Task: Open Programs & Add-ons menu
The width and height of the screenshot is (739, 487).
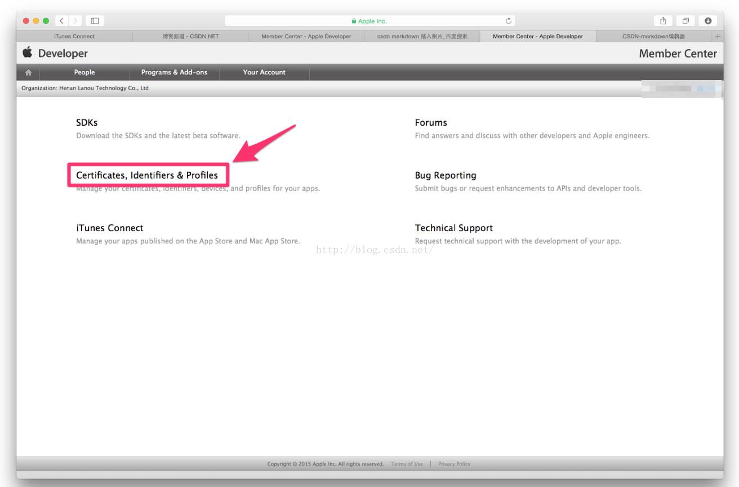Action: pos(174,72)
